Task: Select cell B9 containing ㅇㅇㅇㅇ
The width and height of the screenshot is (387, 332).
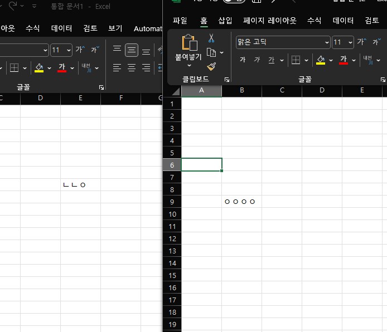Action: point(241,202)
